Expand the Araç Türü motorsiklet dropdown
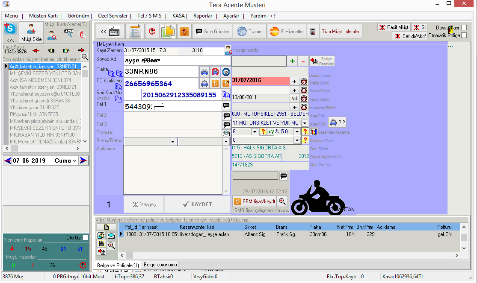477x283 pixels. click(x=305, y=123)
